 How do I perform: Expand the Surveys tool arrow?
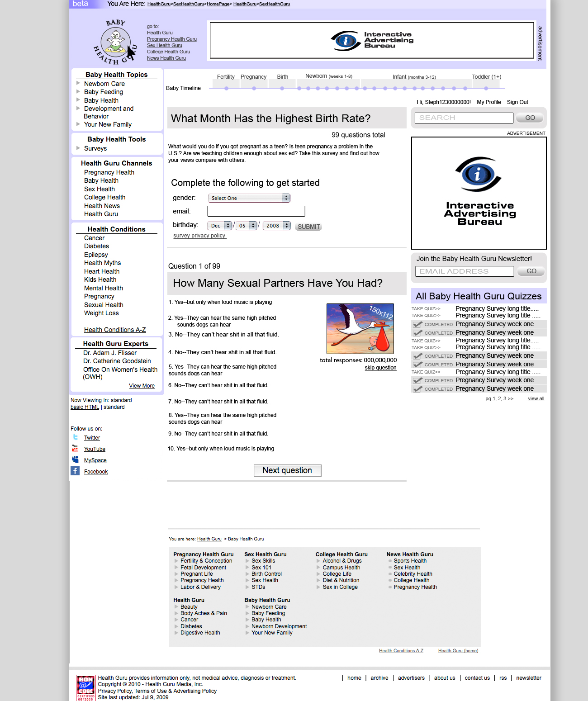click(78, 148)
